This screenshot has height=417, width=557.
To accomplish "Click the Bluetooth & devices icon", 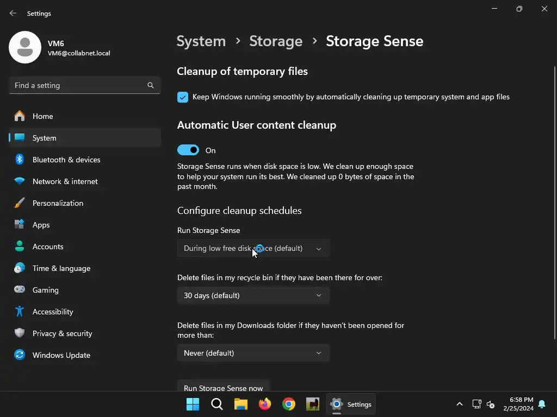I will 20,160.
